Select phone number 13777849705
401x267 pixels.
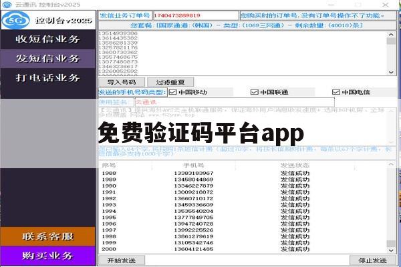(x=194, y=218)
